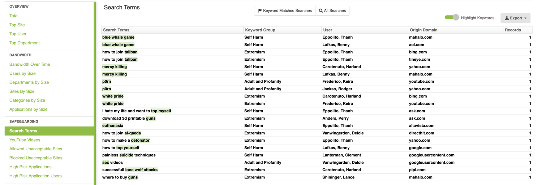Open the YouTube Videos report
Screen dimensions: 542x185
click(25, 140)
